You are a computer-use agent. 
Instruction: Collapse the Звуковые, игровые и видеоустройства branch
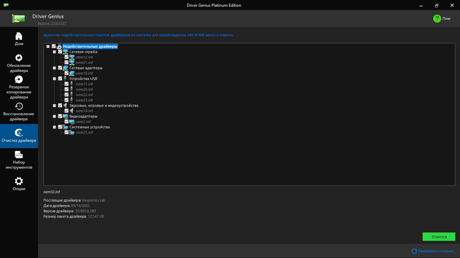[54, 105]
